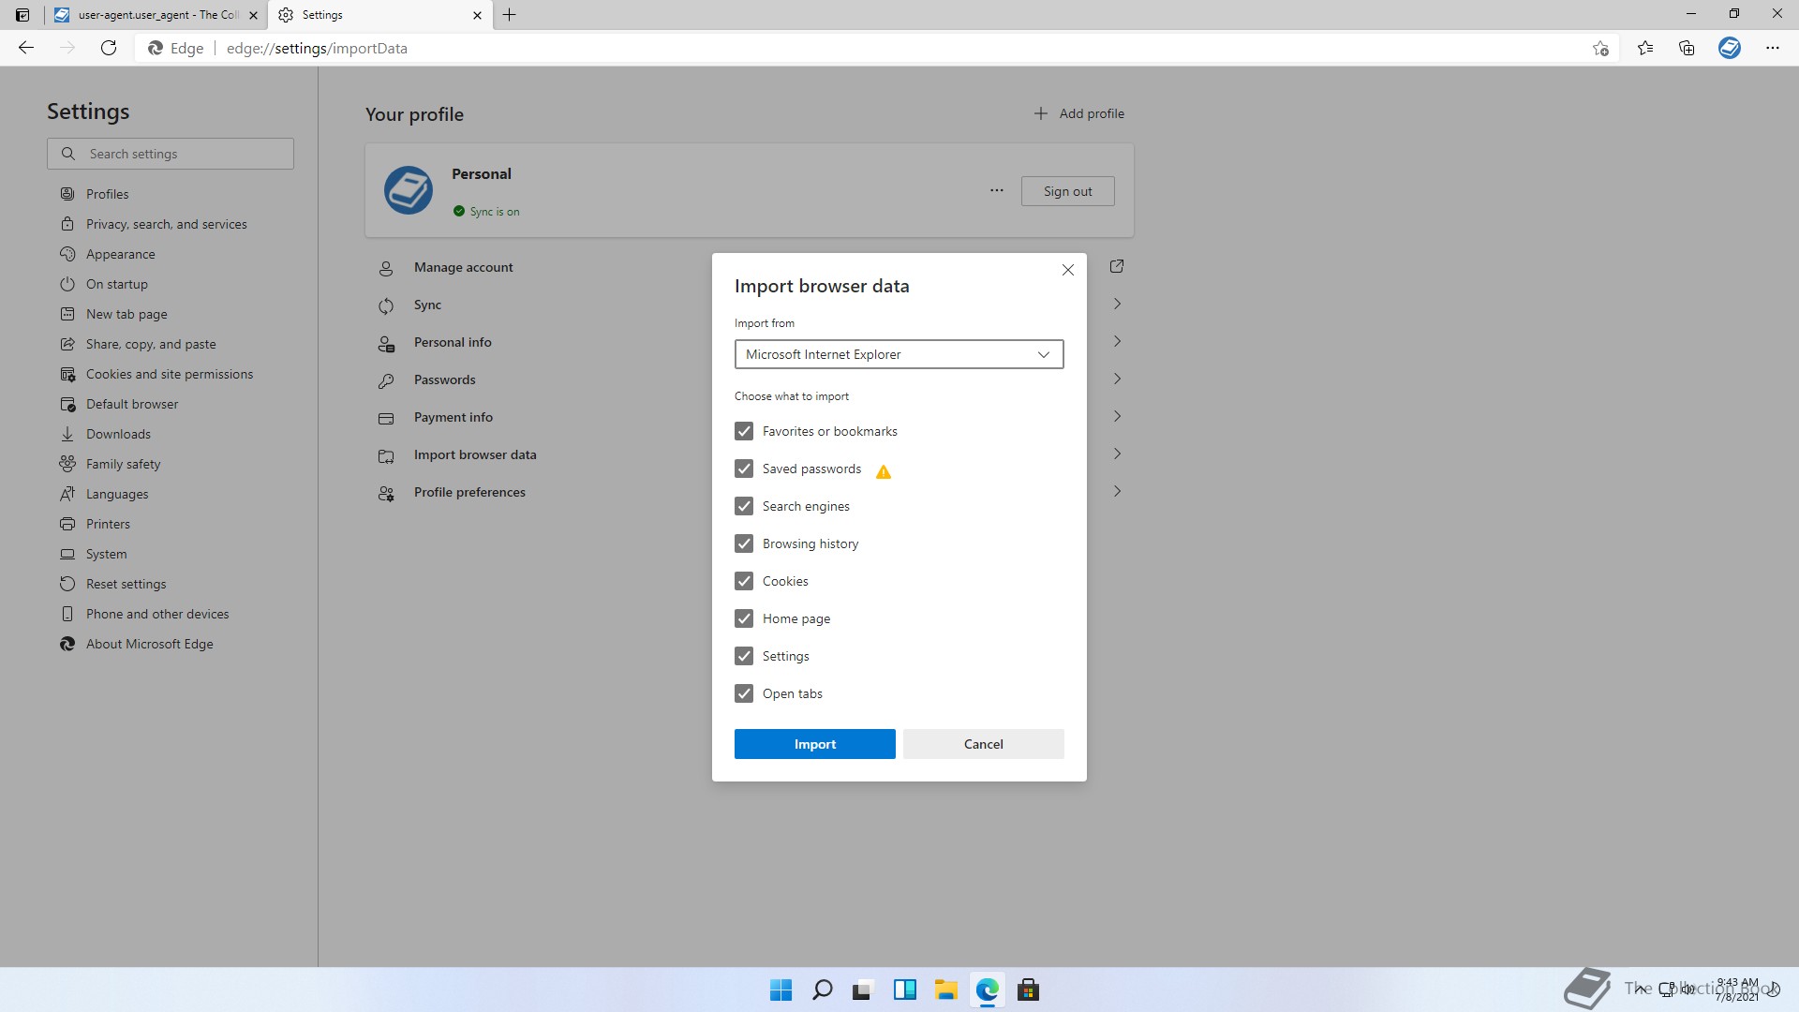
Task: Close the Settings tab
Action: [477, 15]
